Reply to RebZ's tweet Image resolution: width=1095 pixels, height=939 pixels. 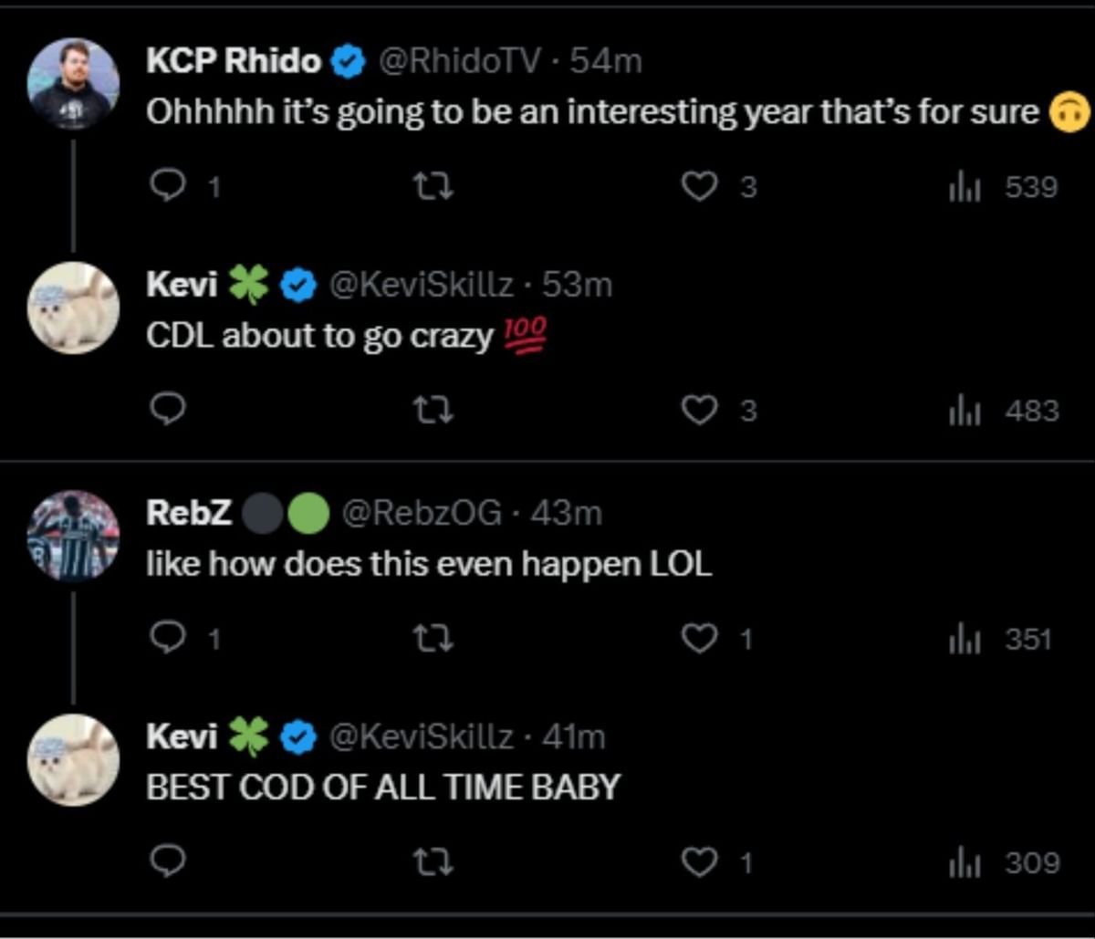click(x=168, y=640)
